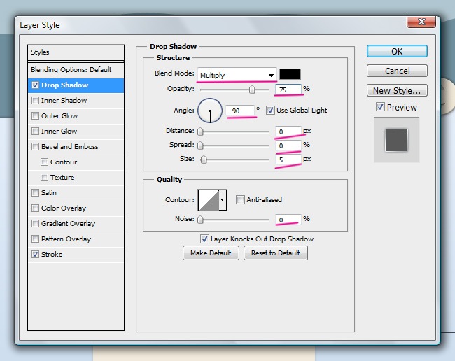Screen dimensions: 455x361
Task: Click the OK button
Action: pyautogui.click(x=397, y=51)
